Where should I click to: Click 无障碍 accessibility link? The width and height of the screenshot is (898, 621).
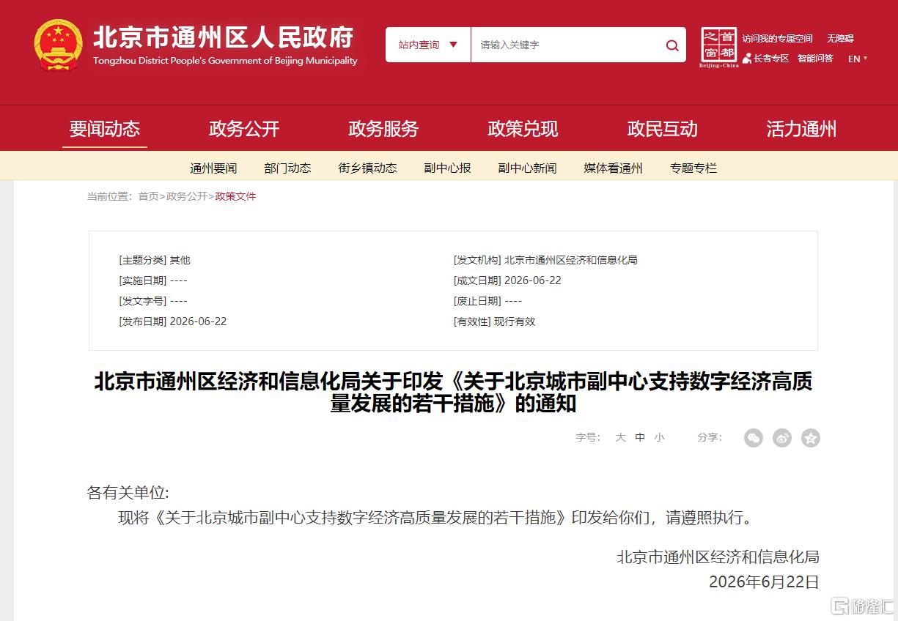coord(840,38)
